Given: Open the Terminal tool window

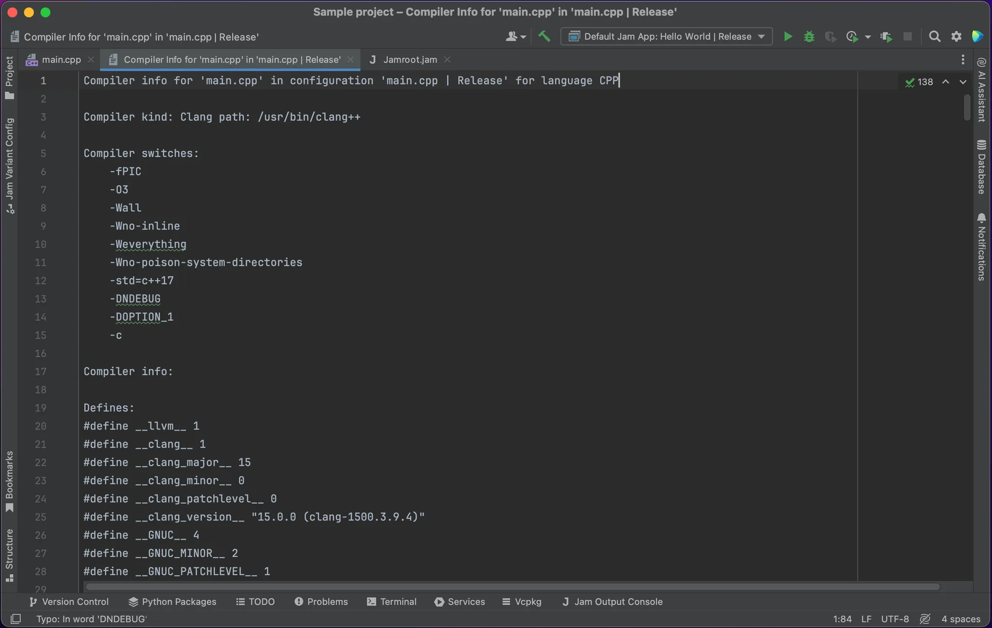Looking at the screenshot, I should pos(391,601).
